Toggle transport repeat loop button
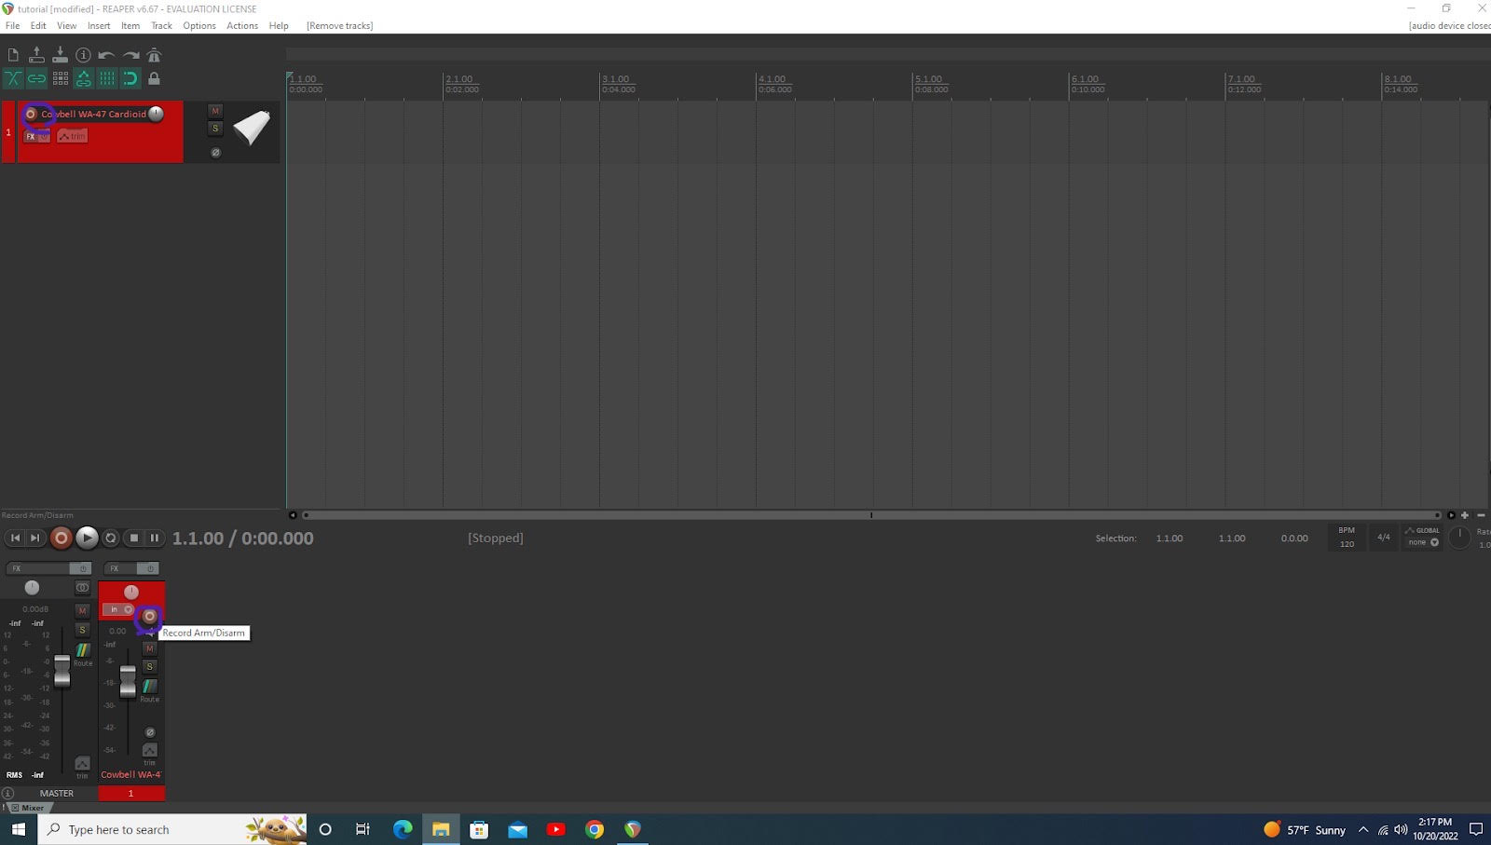1491x845 pixels. click(x=110, y=538)
